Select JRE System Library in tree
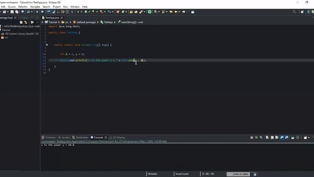314x177 pixels. coord(20,34)
